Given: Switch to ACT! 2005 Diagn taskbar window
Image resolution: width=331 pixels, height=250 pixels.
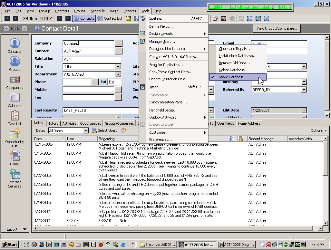Looking at the screenshot, I should [236, 245].
